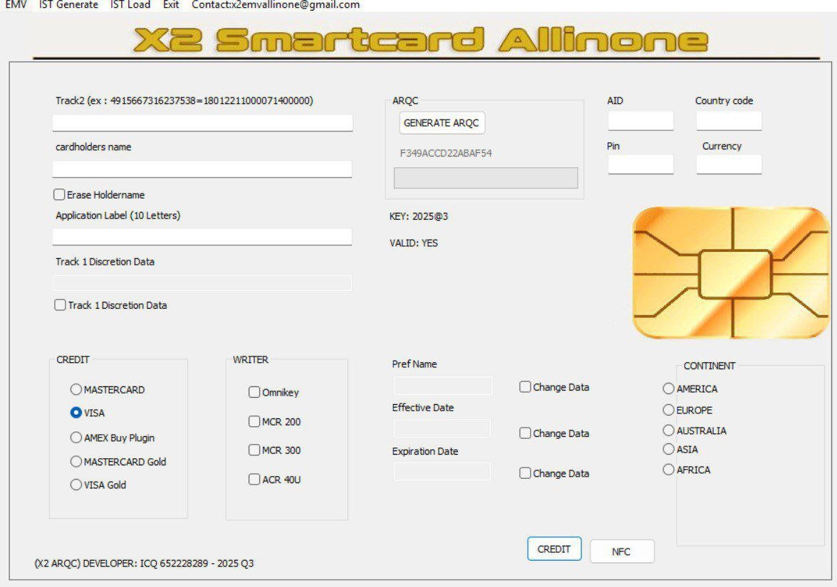Open the EMV menu

tap(16, 5)
